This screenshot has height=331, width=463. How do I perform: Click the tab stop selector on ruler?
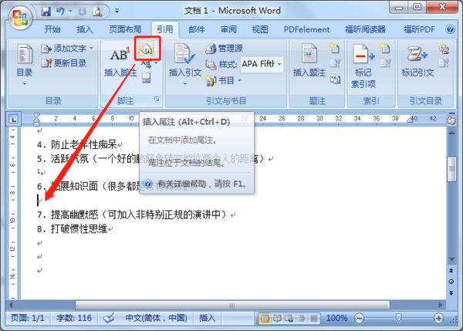point(14,119)
